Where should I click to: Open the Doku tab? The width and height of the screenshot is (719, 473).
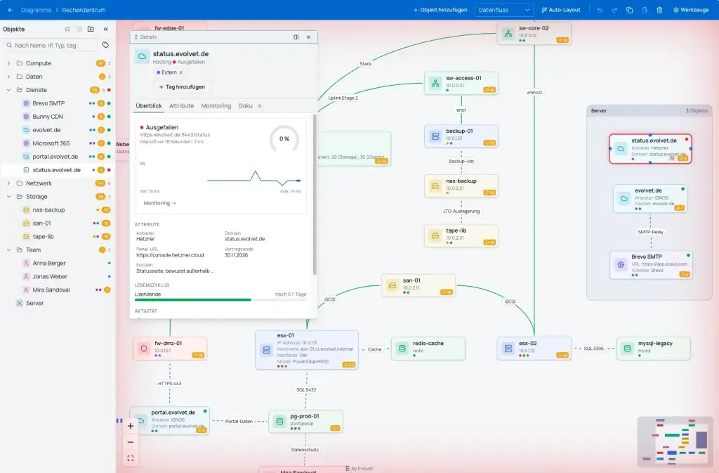tap(249, 105)
